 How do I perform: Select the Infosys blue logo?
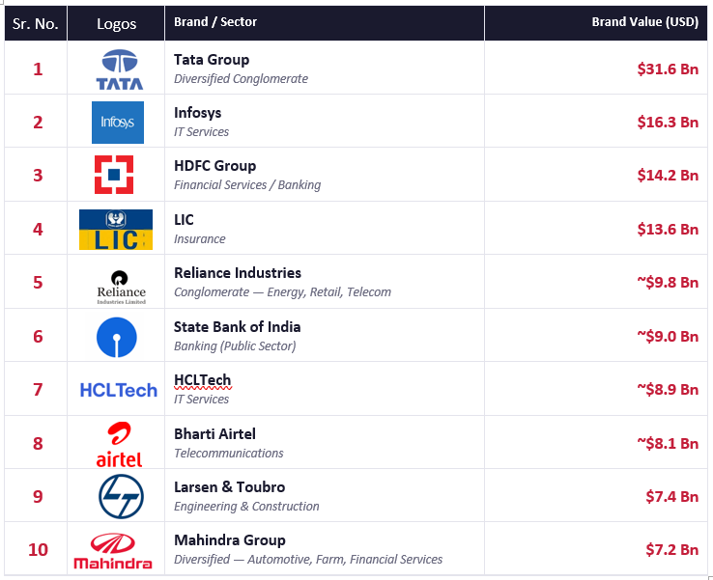[118, 123]
